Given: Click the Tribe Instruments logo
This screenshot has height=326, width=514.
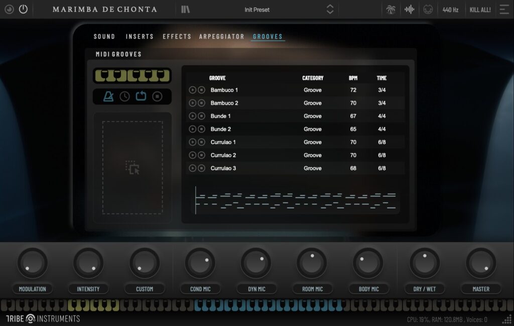Looking at the screenshot, I should tap(43, 318).
